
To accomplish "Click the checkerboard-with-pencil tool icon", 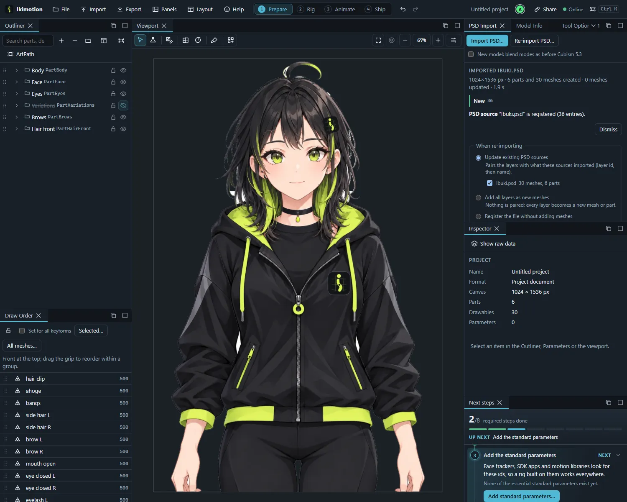I will coord(169,40).
